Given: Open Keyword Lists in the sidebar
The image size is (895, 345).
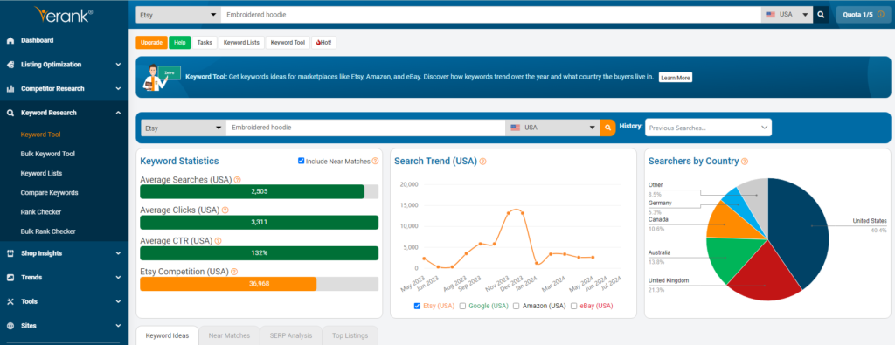Looking at the screenshot, I should pos(41,173).
